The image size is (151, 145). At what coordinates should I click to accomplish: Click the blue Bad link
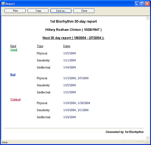click(x=13, y=75)
